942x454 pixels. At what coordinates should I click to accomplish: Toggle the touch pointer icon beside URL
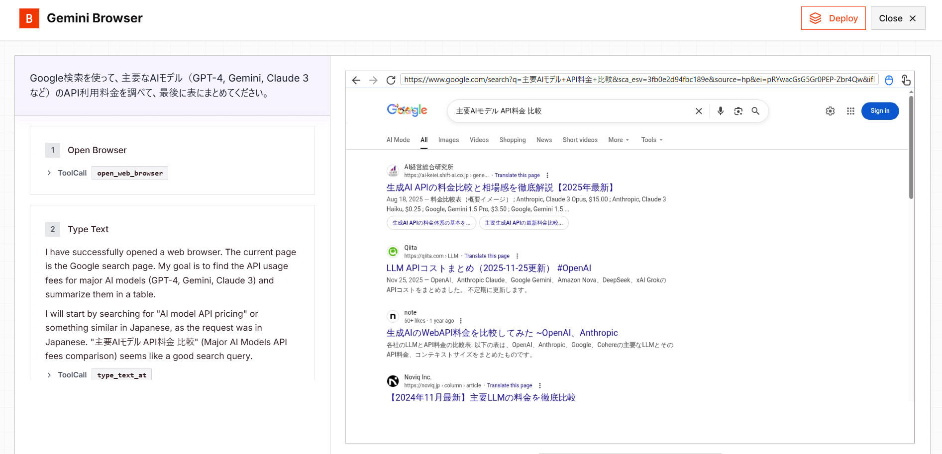coord(906,80)
